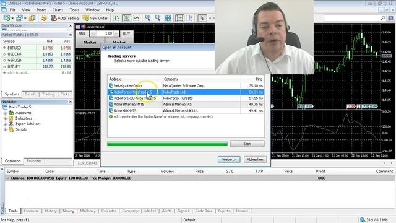Open the Window menu
Screen dimensions: 396x223
pyautogui.click(x=92, y=10)
